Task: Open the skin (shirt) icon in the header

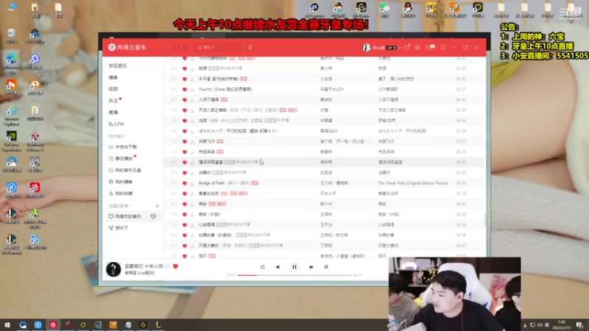Action: pyautogui.click(x=406, y=48)
